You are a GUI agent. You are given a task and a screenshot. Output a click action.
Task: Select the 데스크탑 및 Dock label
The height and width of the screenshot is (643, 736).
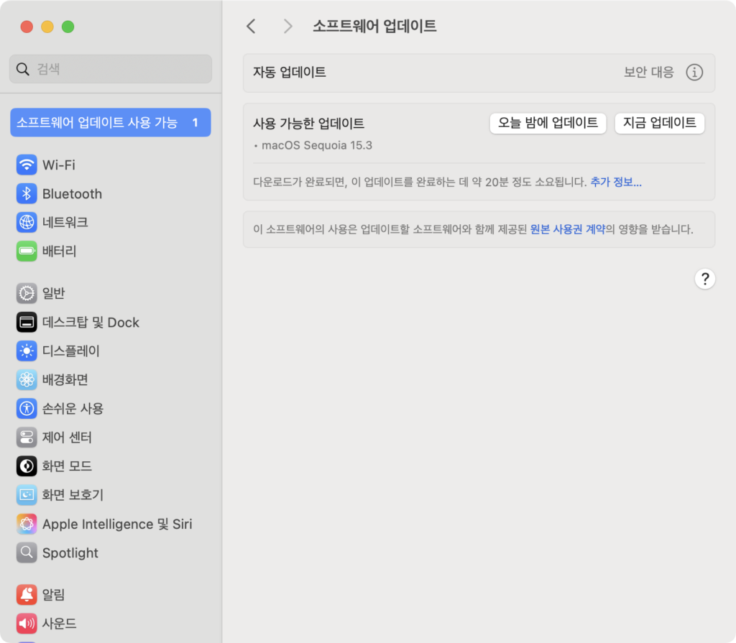point(91,323)
